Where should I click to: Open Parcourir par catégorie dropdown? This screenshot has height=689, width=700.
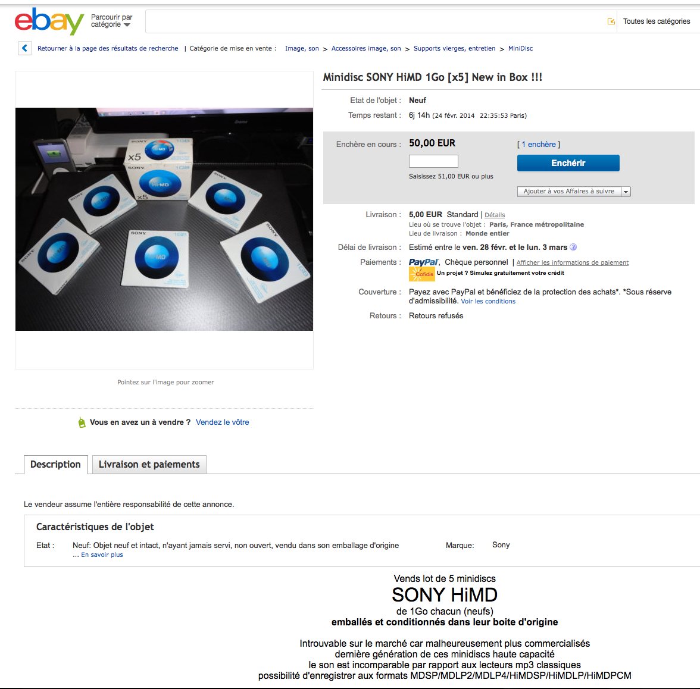[112, 21]
